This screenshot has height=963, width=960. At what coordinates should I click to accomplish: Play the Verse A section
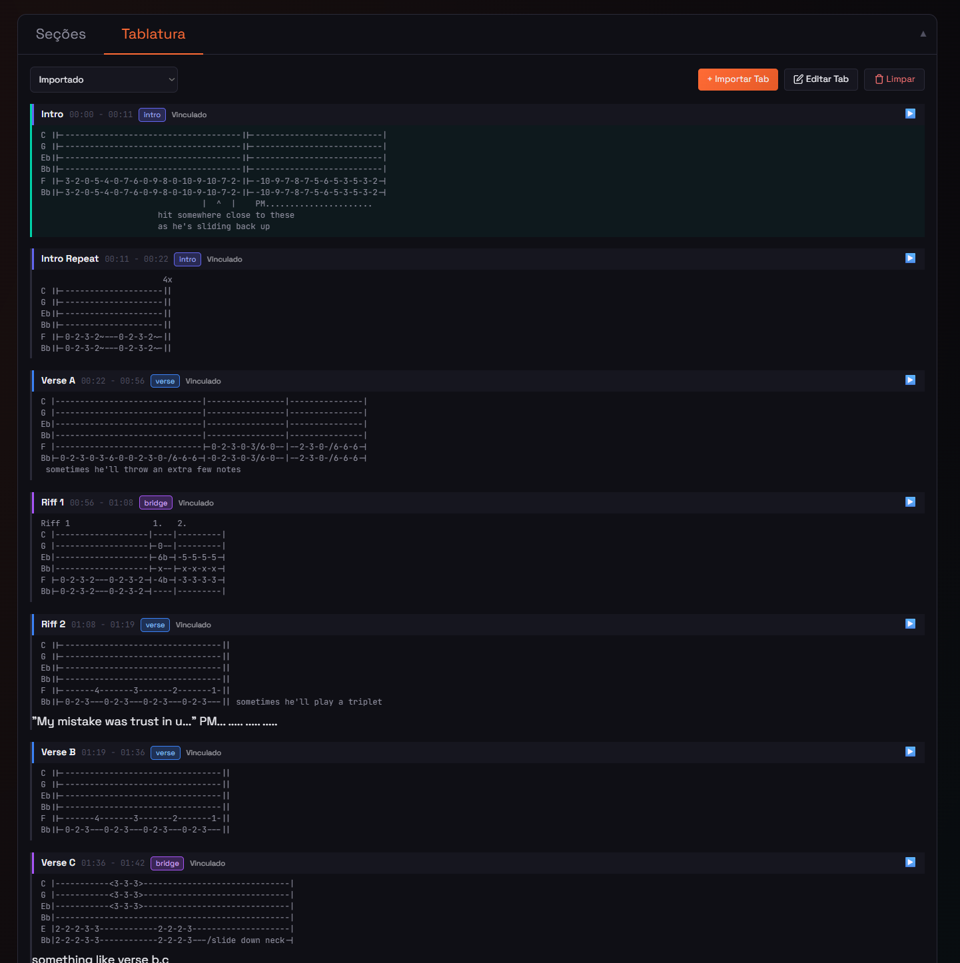coord(910,380)
